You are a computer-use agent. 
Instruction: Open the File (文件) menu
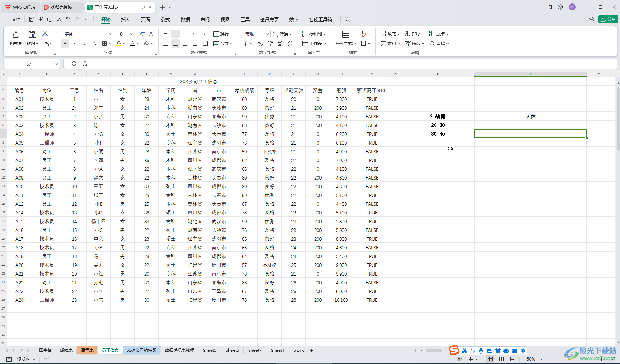click(13, 20)
